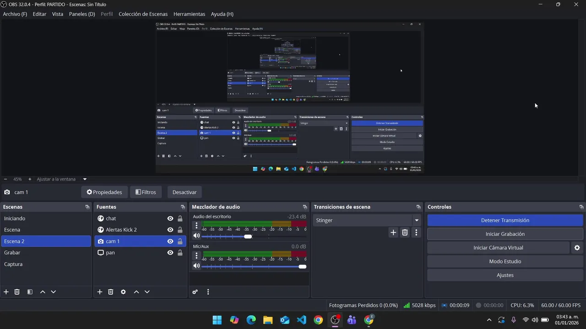Start recording with Iniciar Grabación
The width and height of the screenshot is (586, 329).
505,234
